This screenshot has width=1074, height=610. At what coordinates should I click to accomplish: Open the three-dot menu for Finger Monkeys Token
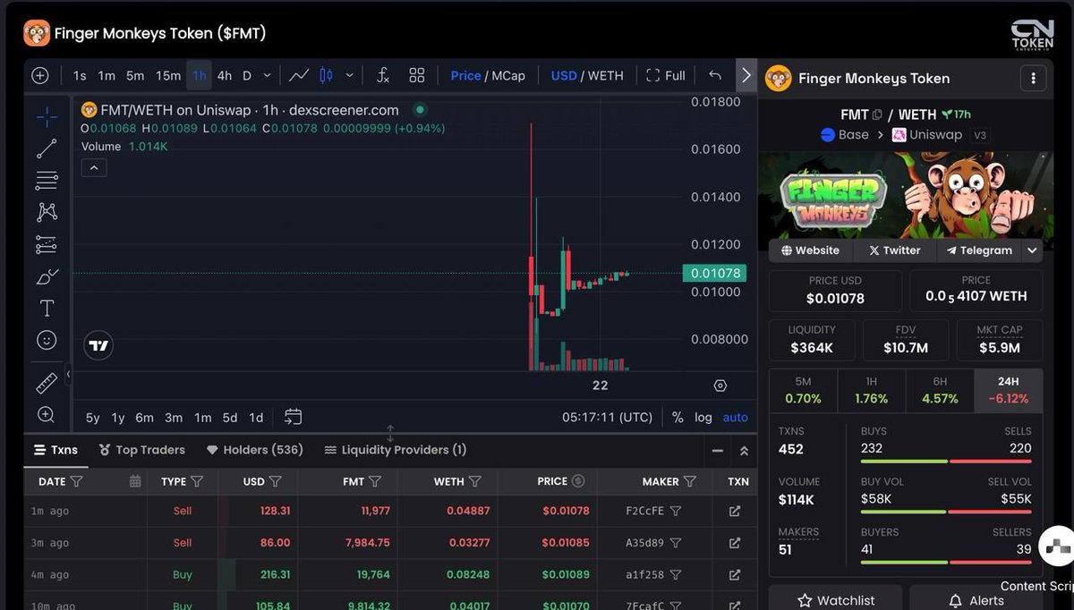click(1033, 79)
